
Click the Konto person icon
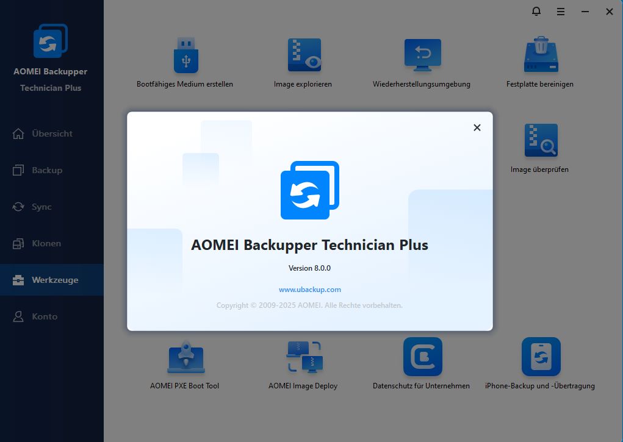[x=18, y=316]
